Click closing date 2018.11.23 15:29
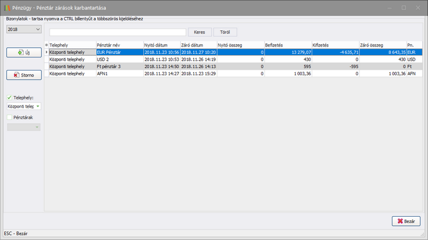 (198, 73)
